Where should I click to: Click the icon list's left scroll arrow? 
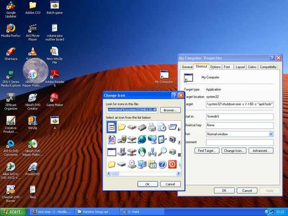[x=109, y=173]
